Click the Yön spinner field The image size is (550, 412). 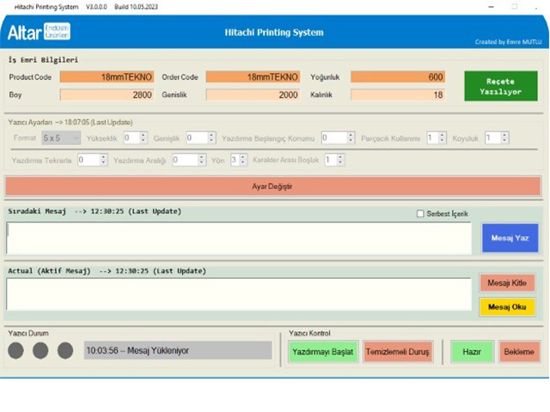[239, 161]
